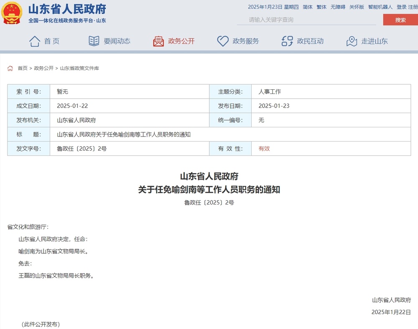The width and height of the screenshot is (418, 329).
Task: Go to 山东省政策文件库 in breadcrumb
Action: [x=79, y=68]
